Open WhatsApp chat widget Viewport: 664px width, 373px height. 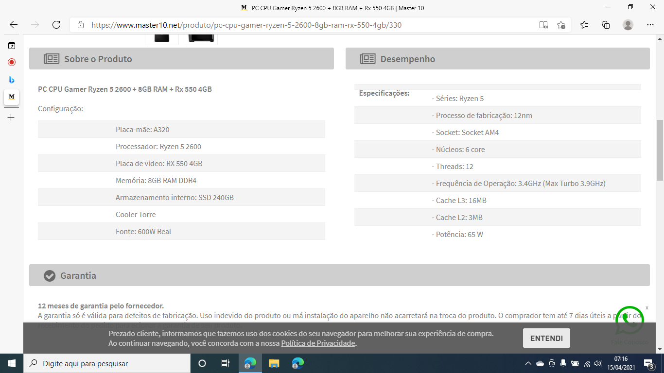click(629, 321)
